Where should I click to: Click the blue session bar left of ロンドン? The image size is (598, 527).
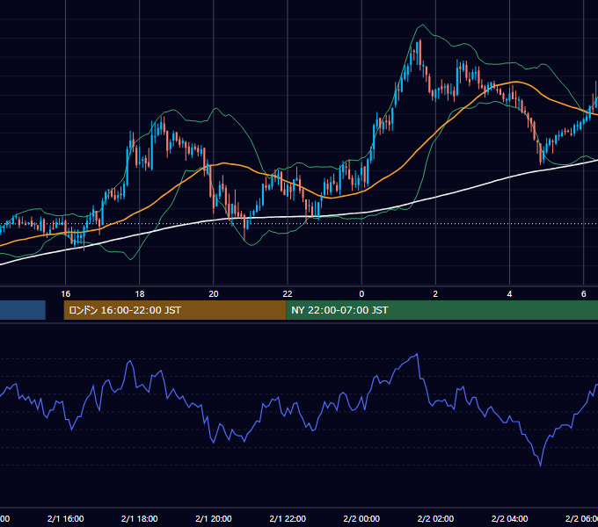23,310
